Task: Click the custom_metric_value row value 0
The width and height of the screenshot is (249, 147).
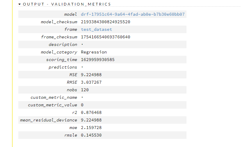Action: click(82, 105)
